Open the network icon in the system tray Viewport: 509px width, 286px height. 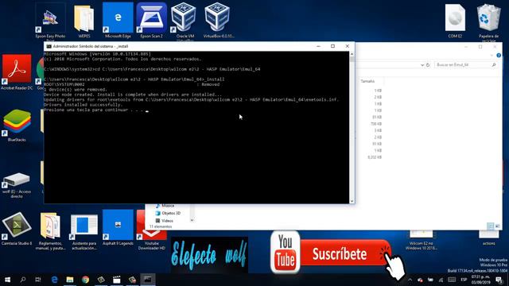click(x=441, y=280)
